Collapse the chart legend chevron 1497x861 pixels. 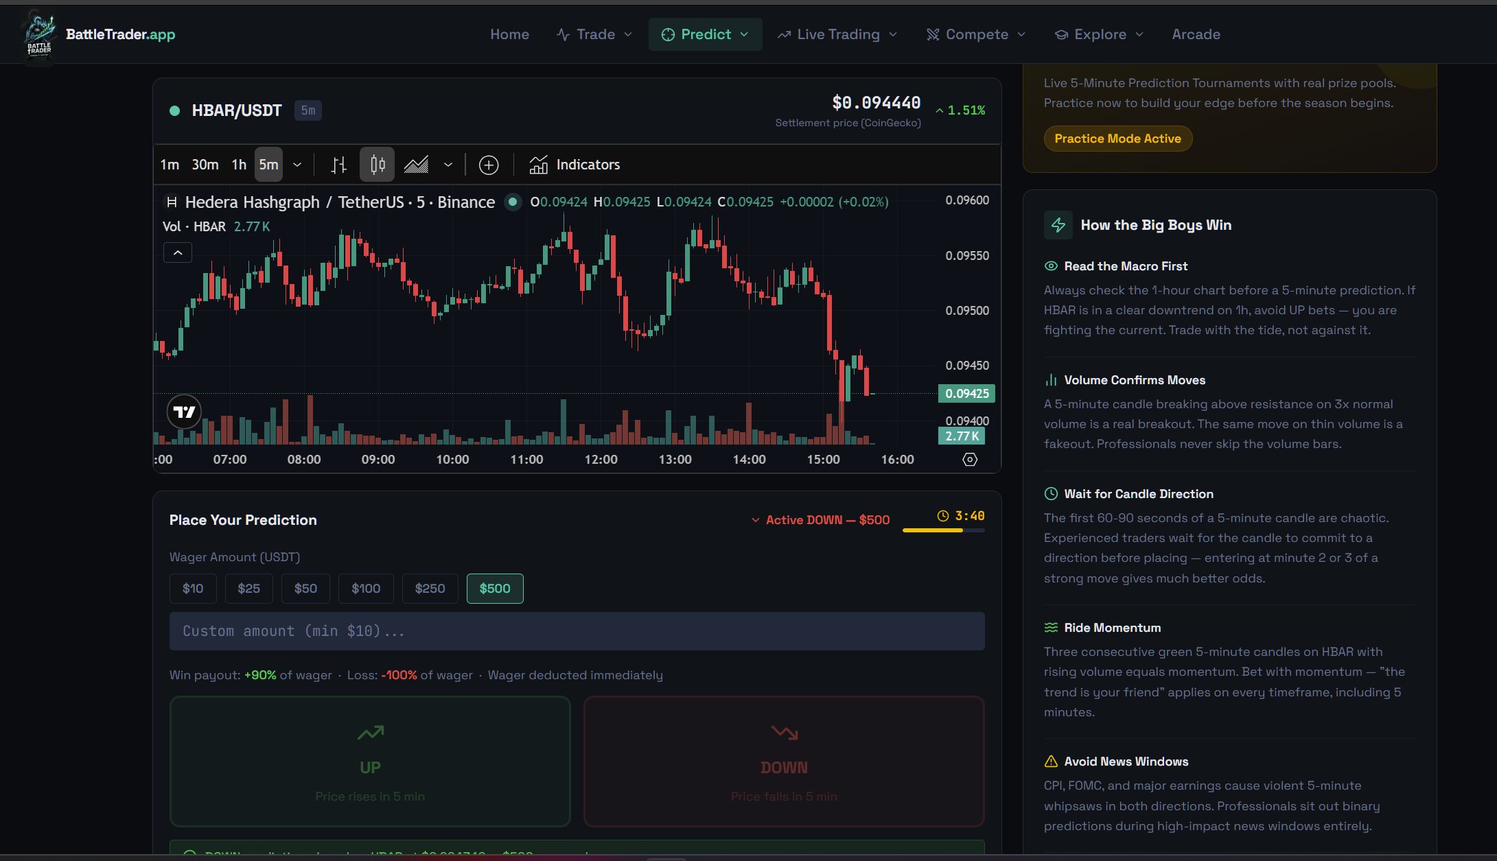[x=177, y=252]
